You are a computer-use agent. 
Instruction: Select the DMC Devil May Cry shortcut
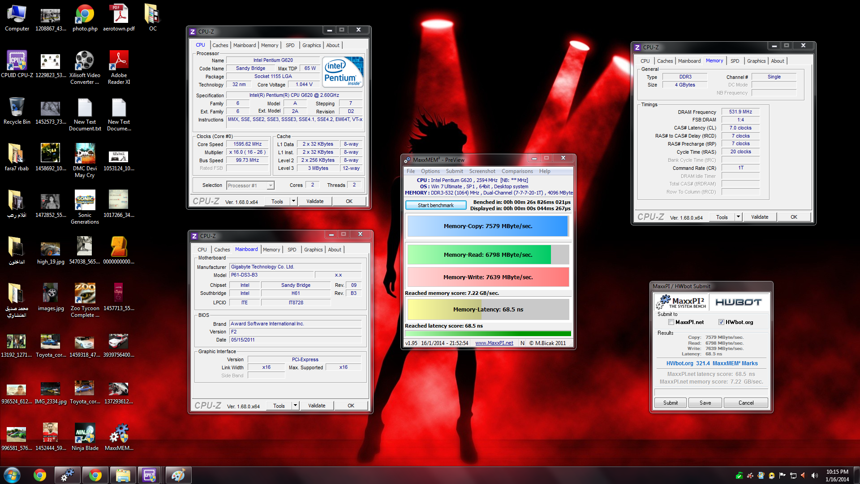pyautogui.click(x=85, y=161)
